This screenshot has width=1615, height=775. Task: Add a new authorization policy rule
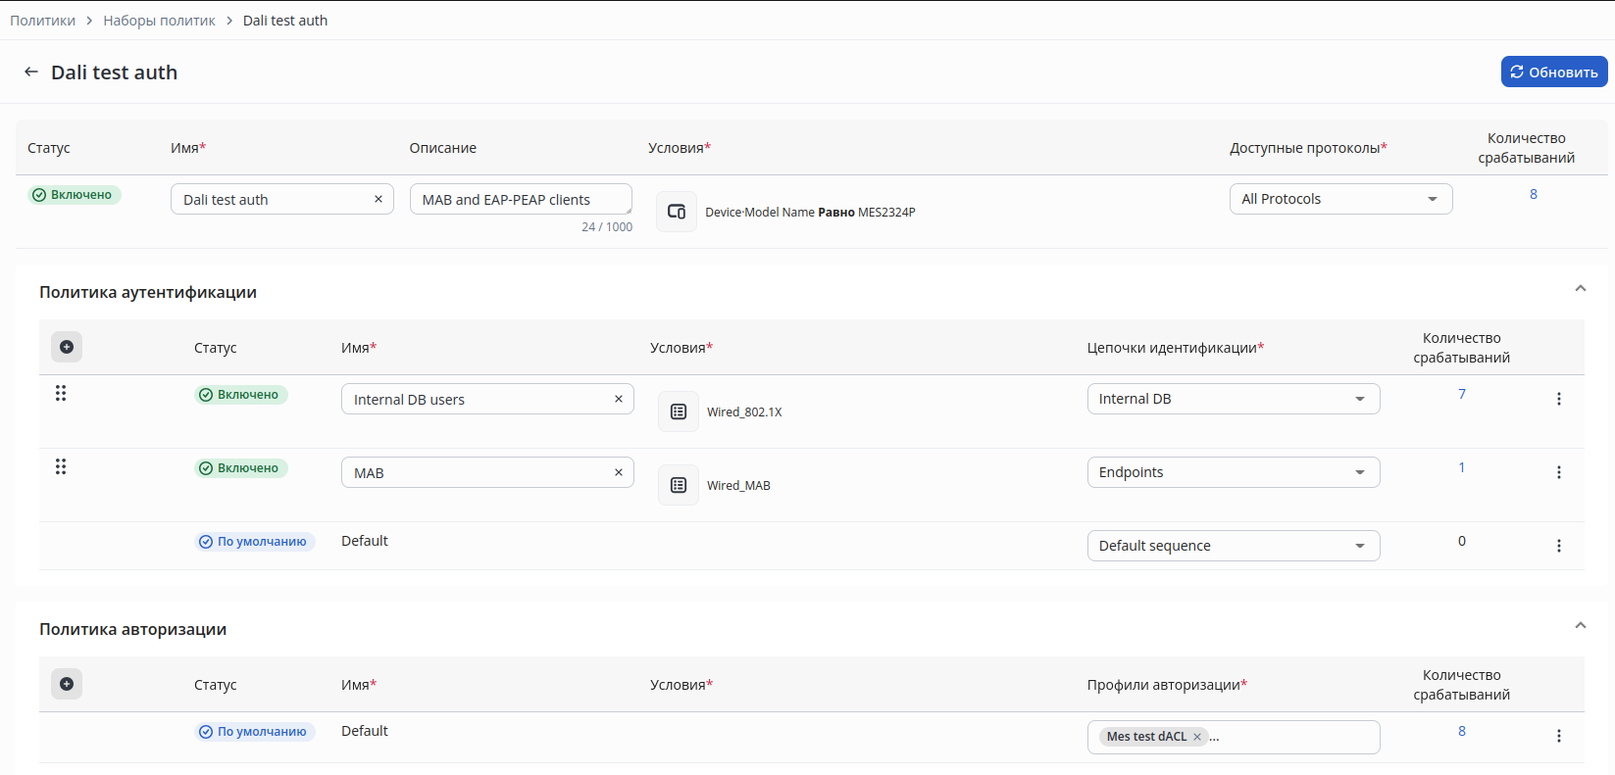67,684
